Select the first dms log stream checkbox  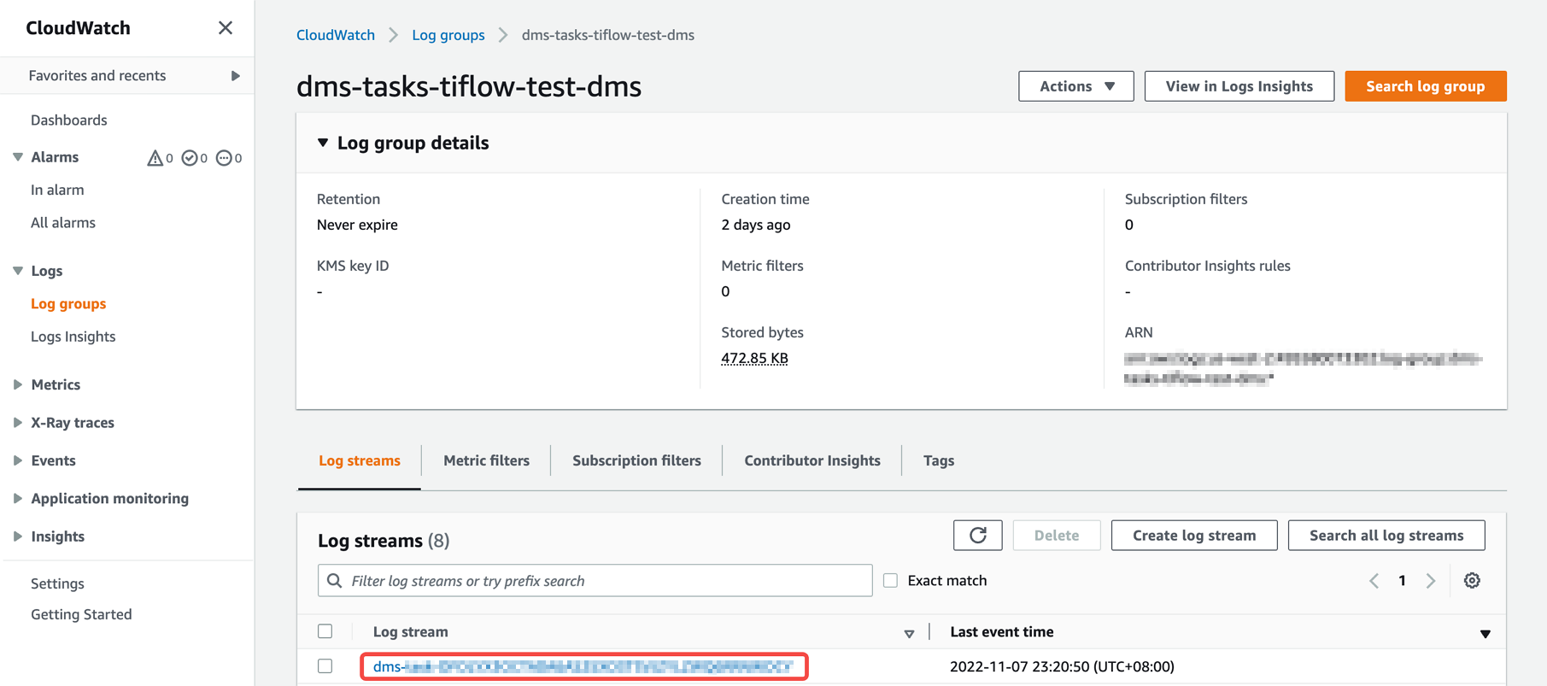pos(325,666)
